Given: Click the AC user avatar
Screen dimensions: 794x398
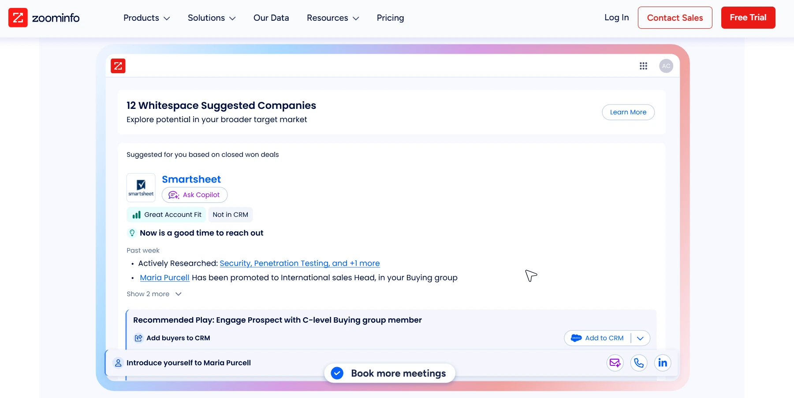Looking at the screenshot, I should [x=666, y=66].
